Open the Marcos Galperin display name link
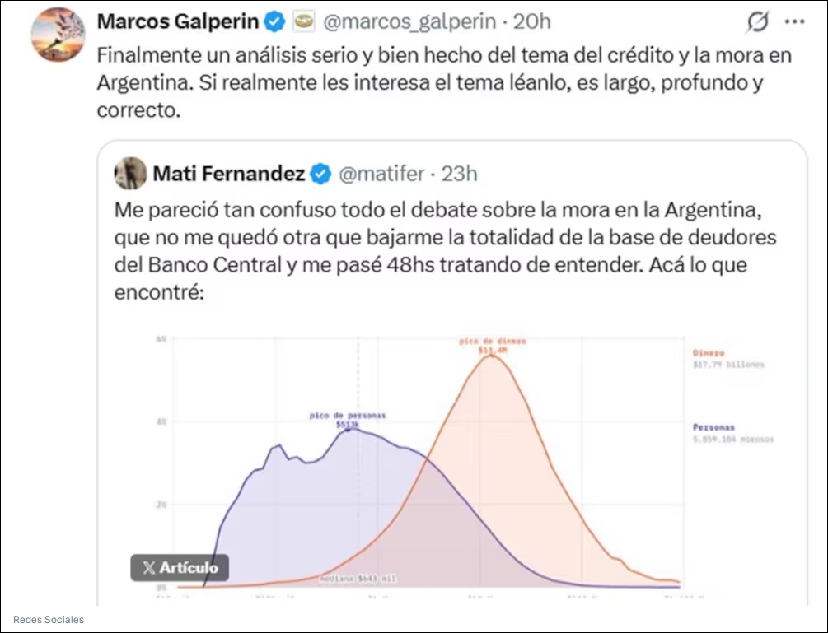The width and height of the screenshot is (828, 633). click(x=178, y=21)
